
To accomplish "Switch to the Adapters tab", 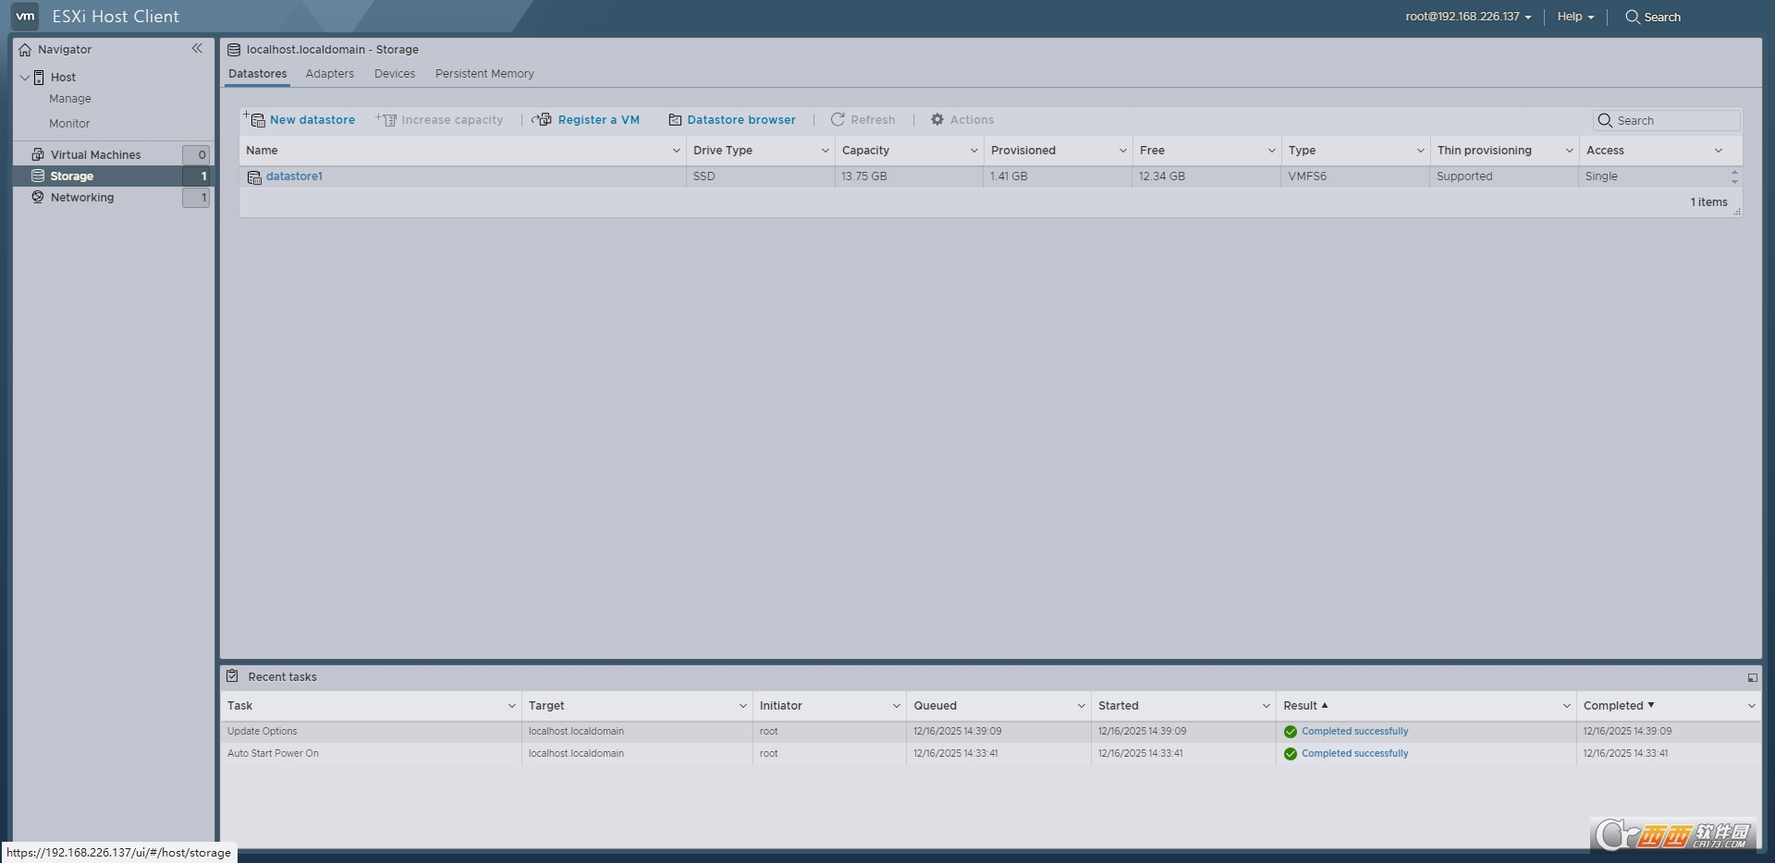I will 329,74.
